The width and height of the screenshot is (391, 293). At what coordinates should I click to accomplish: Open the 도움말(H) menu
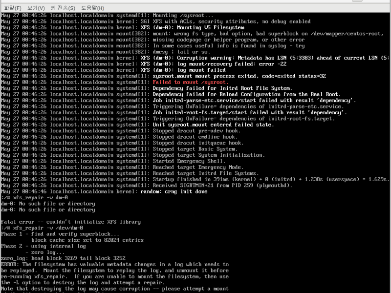(x=92, y=8)
